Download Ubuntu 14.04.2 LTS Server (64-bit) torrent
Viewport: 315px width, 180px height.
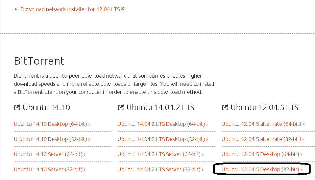pyautogui.click(x=160, y=154)
